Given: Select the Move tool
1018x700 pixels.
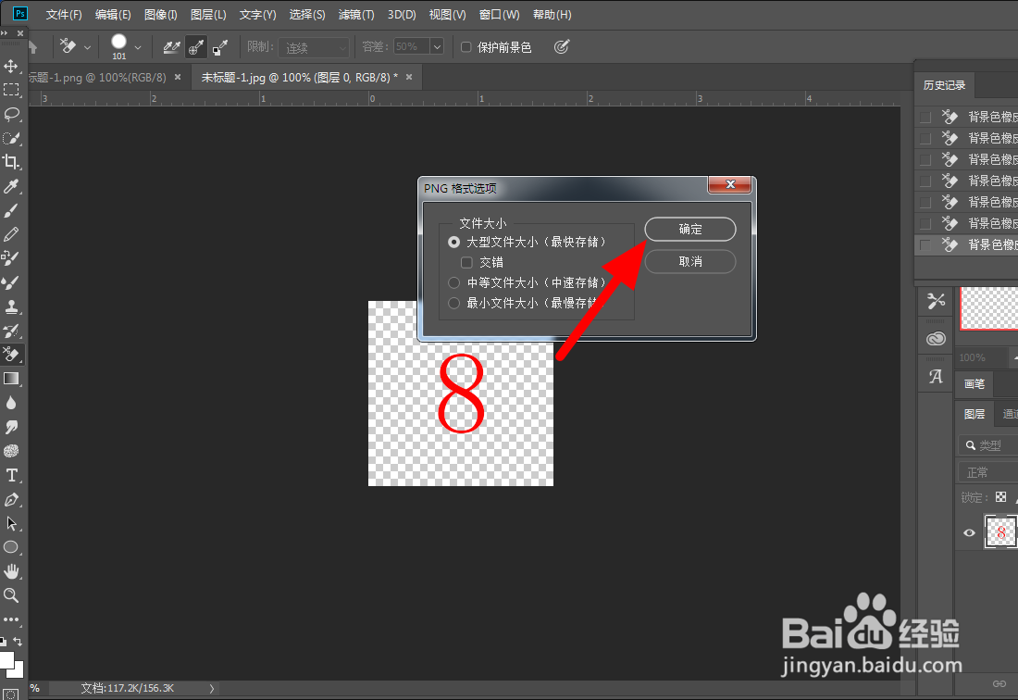Looking at the screenshot, I should [x=11, y=67].
